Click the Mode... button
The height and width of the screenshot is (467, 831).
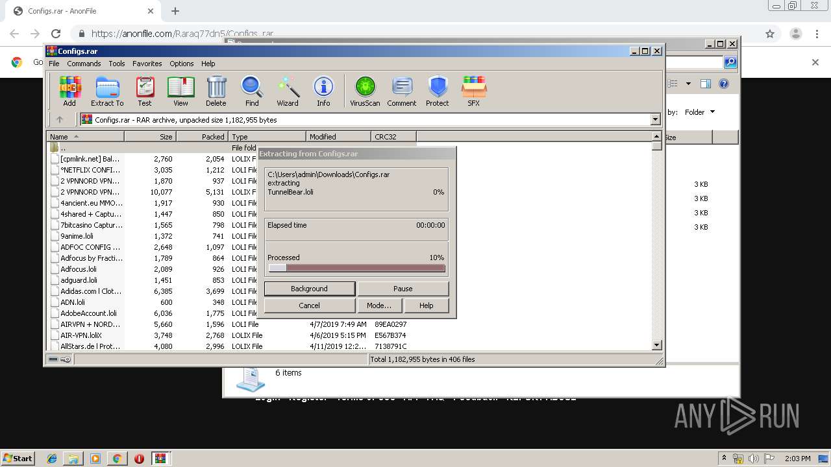tap(379, 305)
